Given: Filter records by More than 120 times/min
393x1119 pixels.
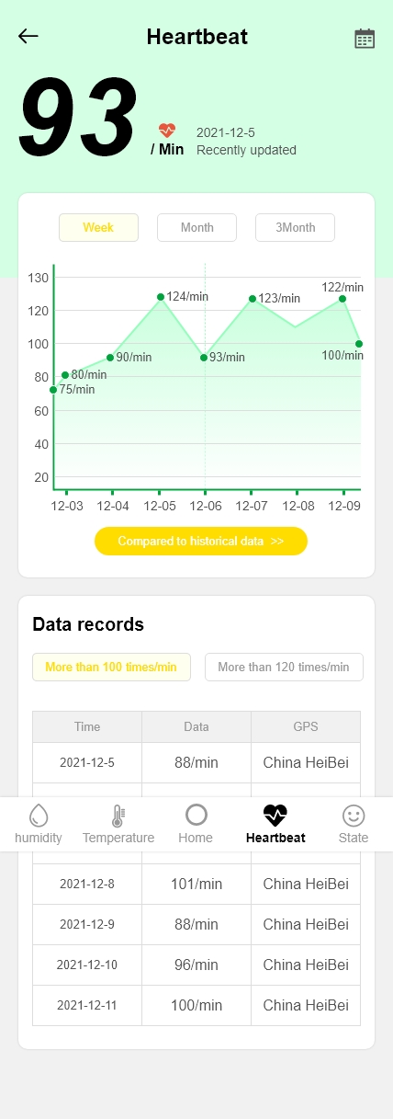Looking at the screenshot, I should 284,667.
